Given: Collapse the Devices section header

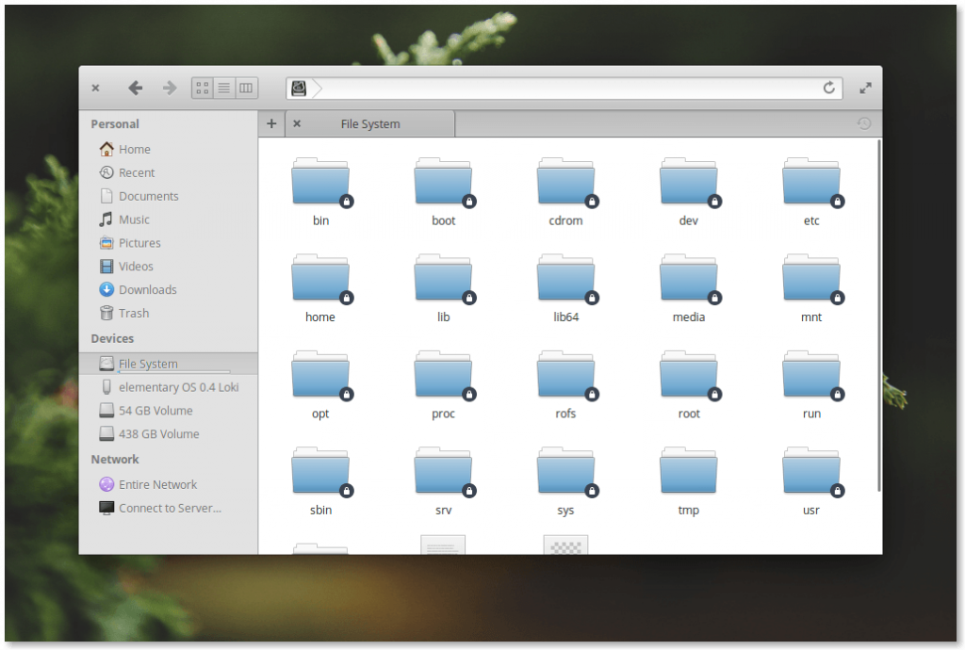Looking at the screenshot, I should pyautogui.click(x=113, y=339).
